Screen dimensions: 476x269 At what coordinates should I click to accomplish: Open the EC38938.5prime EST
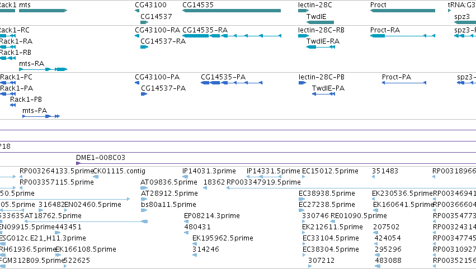(301, 199)
